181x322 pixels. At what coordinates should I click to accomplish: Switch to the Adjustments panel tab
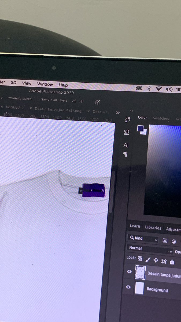(173, 229)
